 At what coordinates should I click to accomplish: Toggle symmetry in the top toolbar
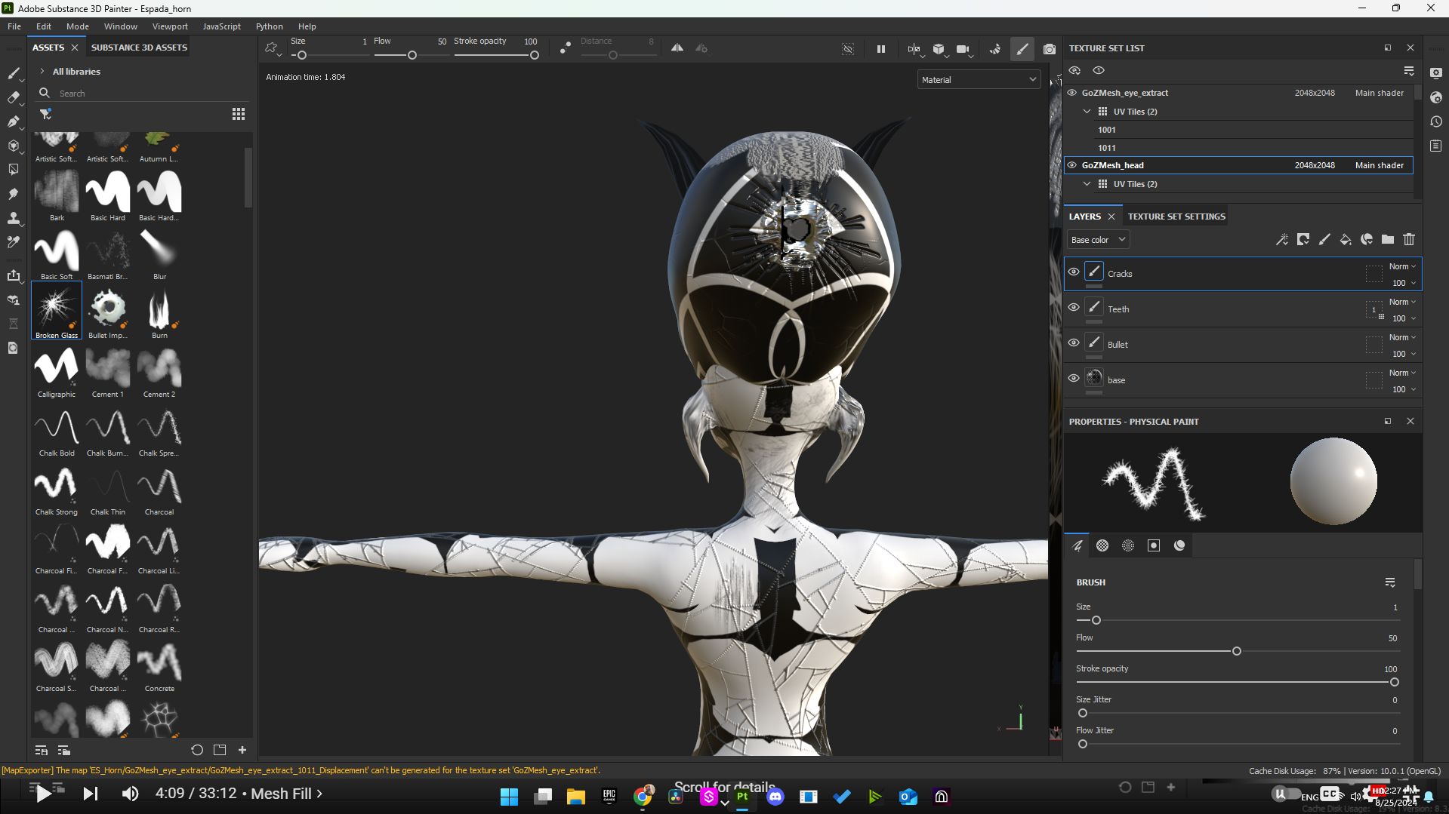(677, 48)
